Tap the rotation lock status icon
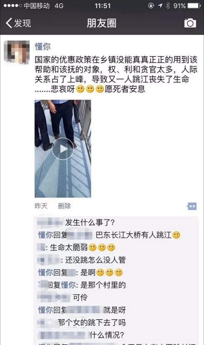This screenshot has width=204, height=345. point(151,5)
